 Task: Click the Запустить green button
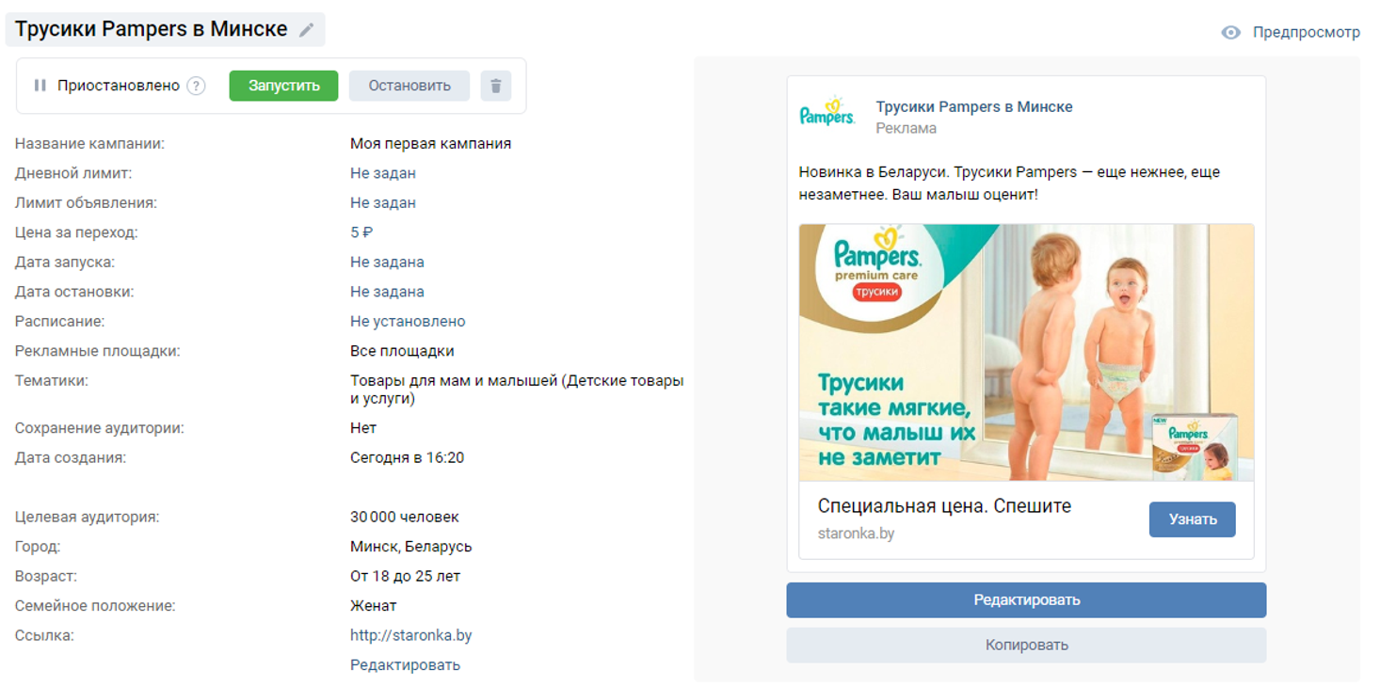pos(283,86)
